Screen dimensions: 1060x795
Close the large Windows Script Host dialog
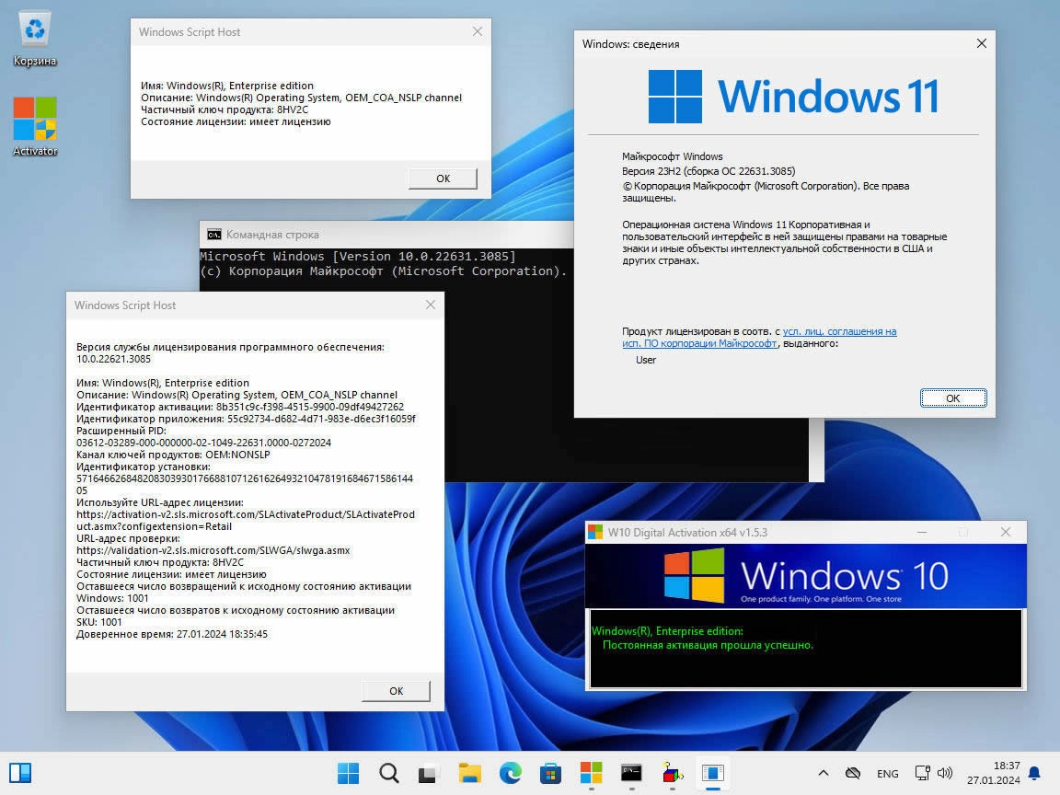431,305
